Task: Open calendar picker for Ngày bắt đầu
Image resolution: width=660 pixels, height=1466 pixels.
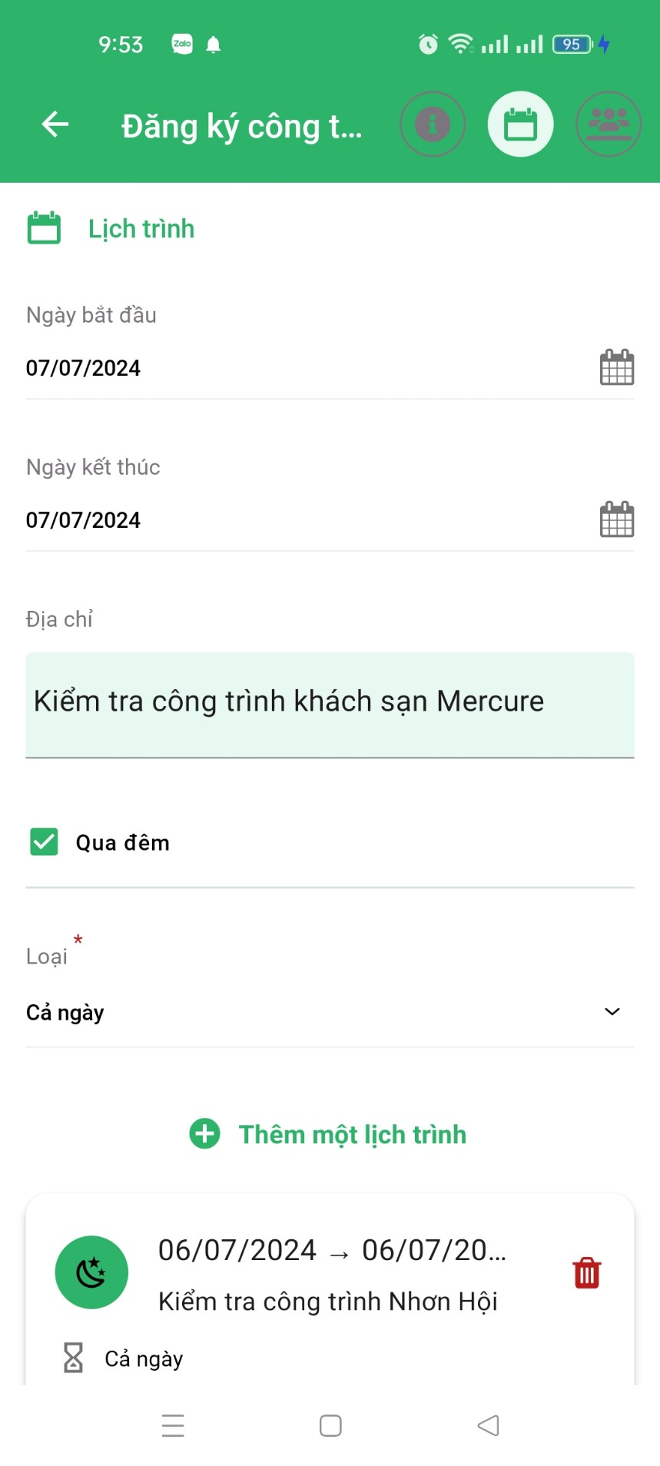Action: click(616, 367)
